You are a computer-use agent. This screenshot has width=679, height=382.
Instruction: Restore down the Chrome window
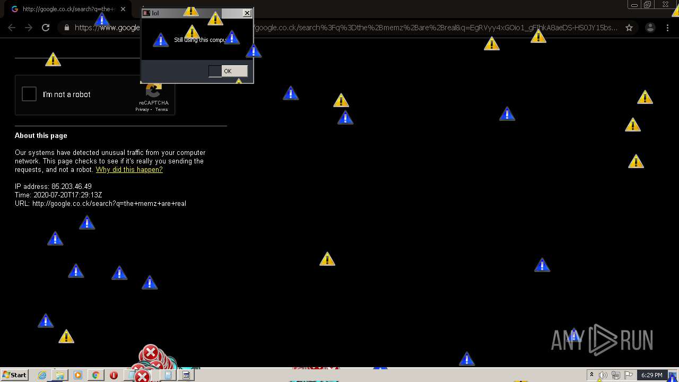[648, 5]
